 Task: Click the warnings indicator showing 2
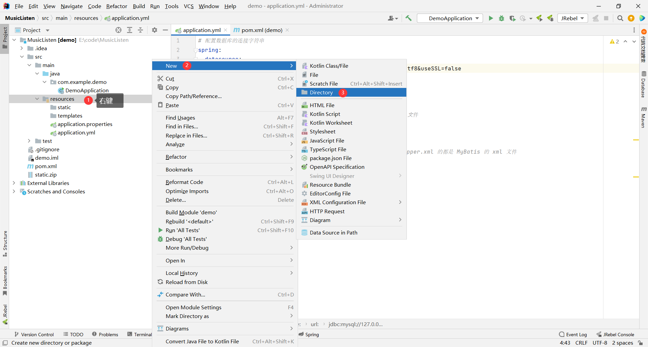(x=614, y=41)
